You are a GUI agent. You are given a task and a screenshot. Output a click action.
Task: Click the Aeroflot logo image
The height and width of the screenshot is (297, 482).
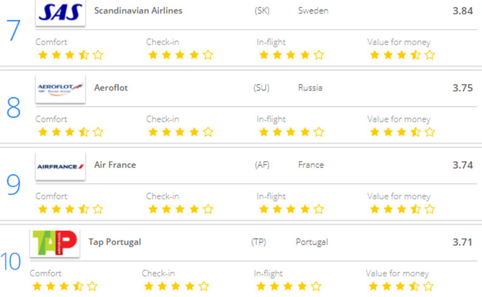coord(60,89)
